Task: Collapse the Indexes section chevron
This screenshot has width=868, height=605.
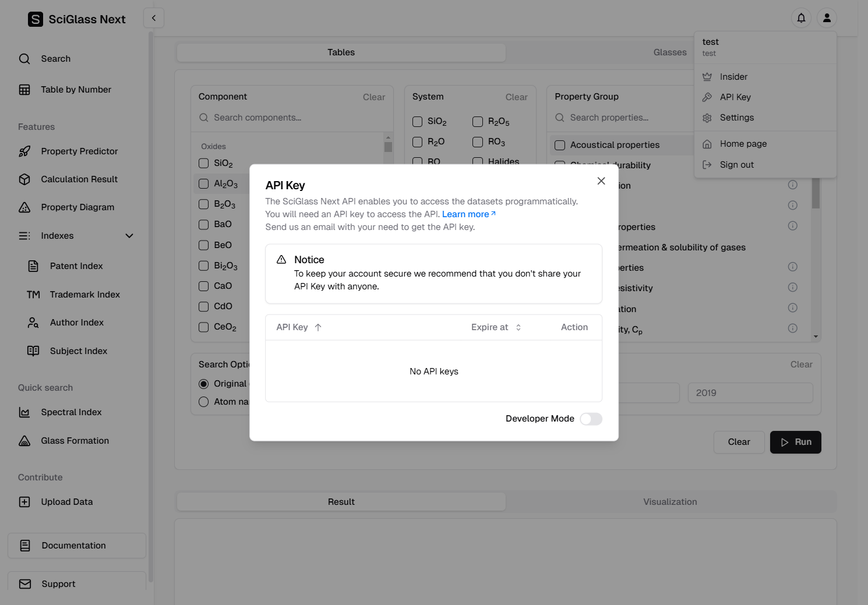Action: 129,236
